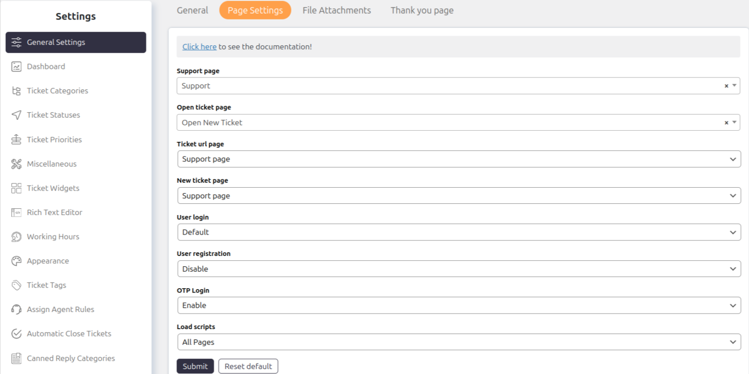Expand the Ticket url page dropdown
The image size is (749, 374).
pyautogui.click(x=458, y=159)
